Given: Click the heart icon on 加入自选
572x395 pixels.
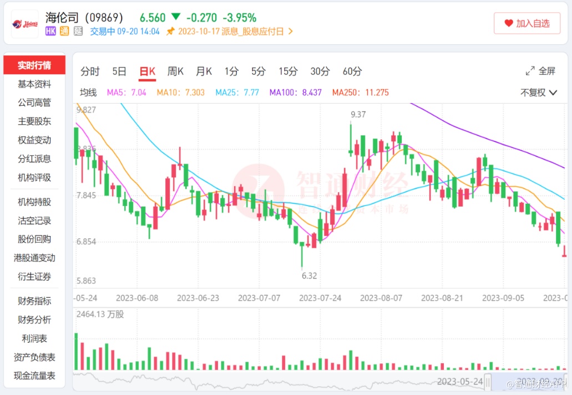Looking at the screenshot, I should point(509,23).
